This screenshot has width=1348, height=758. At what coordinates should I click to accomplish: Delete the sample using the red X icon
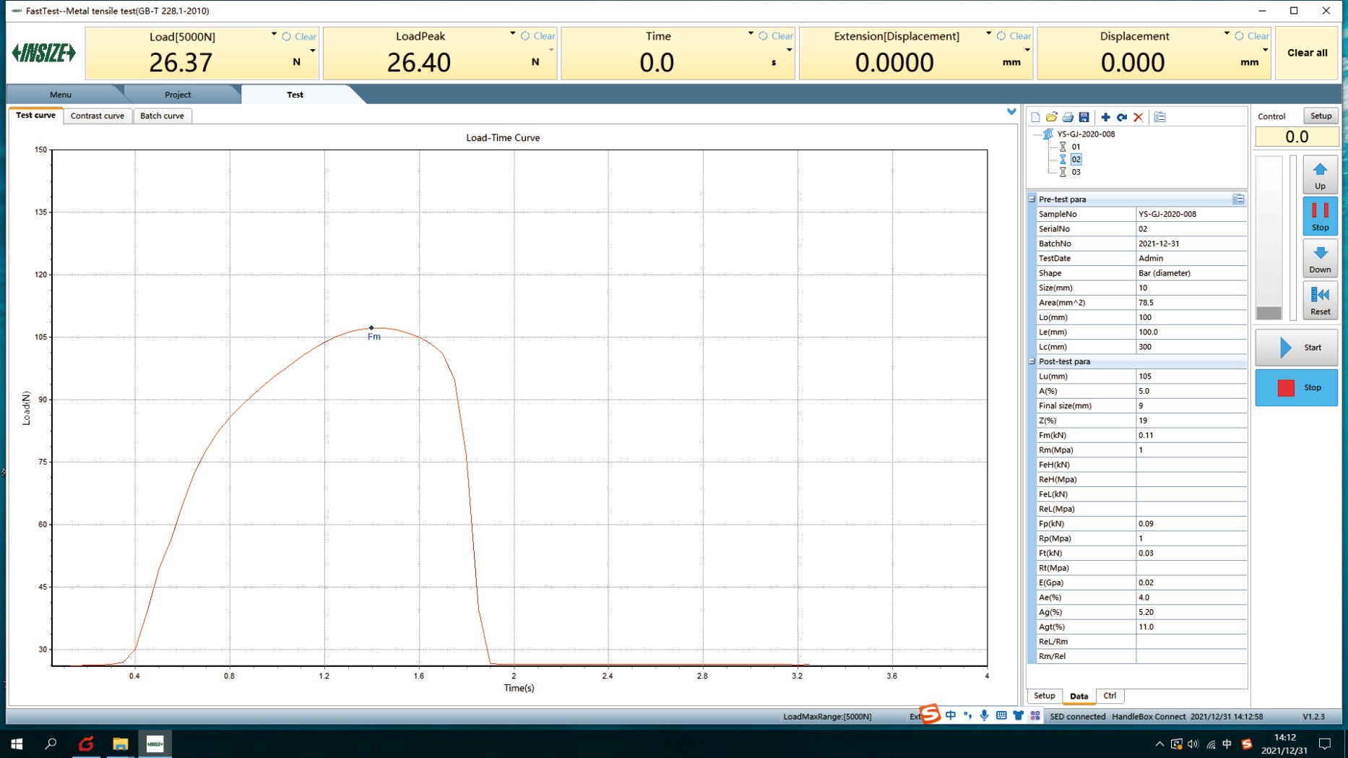(1139, 117)
